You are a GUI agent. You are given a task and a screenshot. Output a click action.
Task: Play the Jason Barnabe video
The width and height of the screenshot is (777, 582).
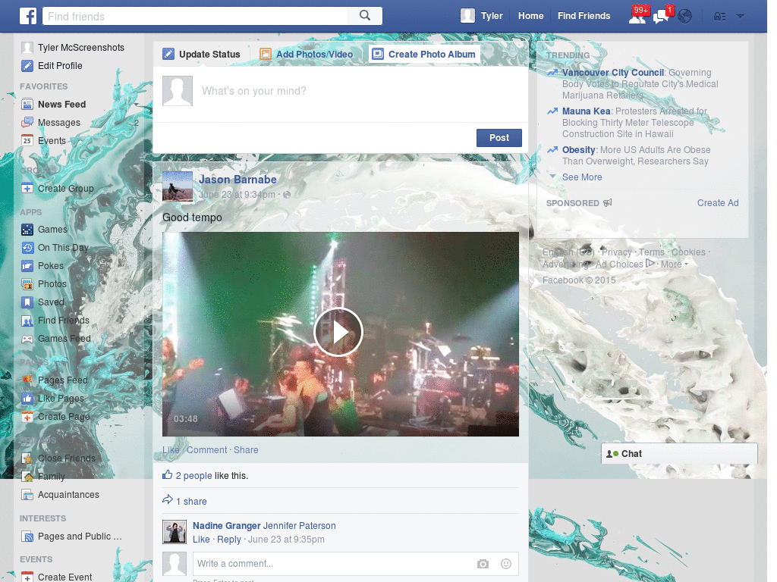(339, 332)
